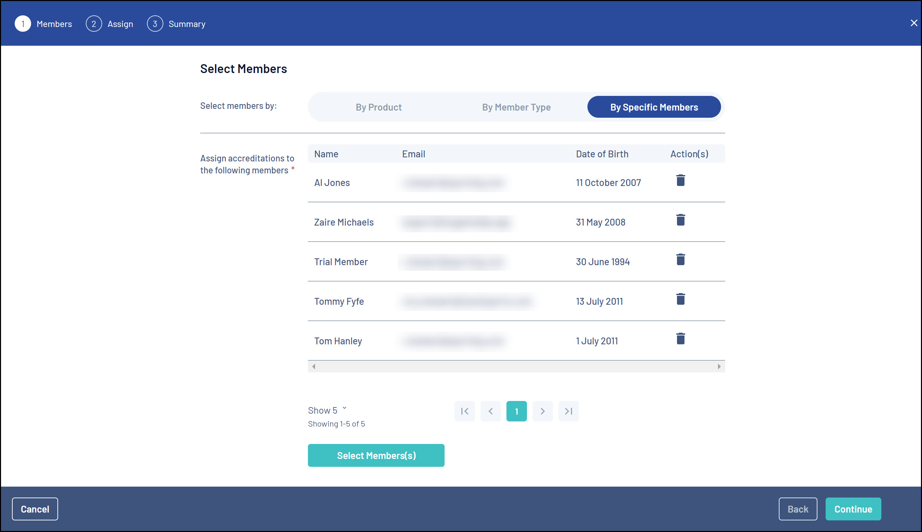This screenshot has height=532, width=922.
Task: Click the Cancel button
Action: 35,508
